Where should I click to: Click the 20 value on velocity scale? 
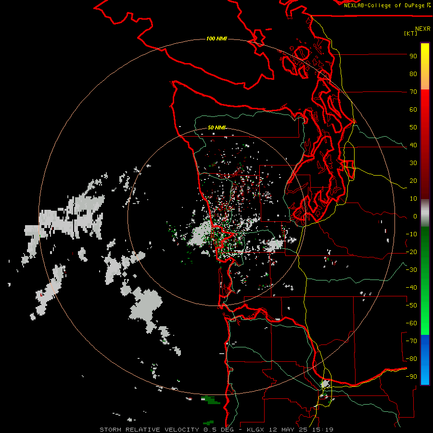[413, 181]
